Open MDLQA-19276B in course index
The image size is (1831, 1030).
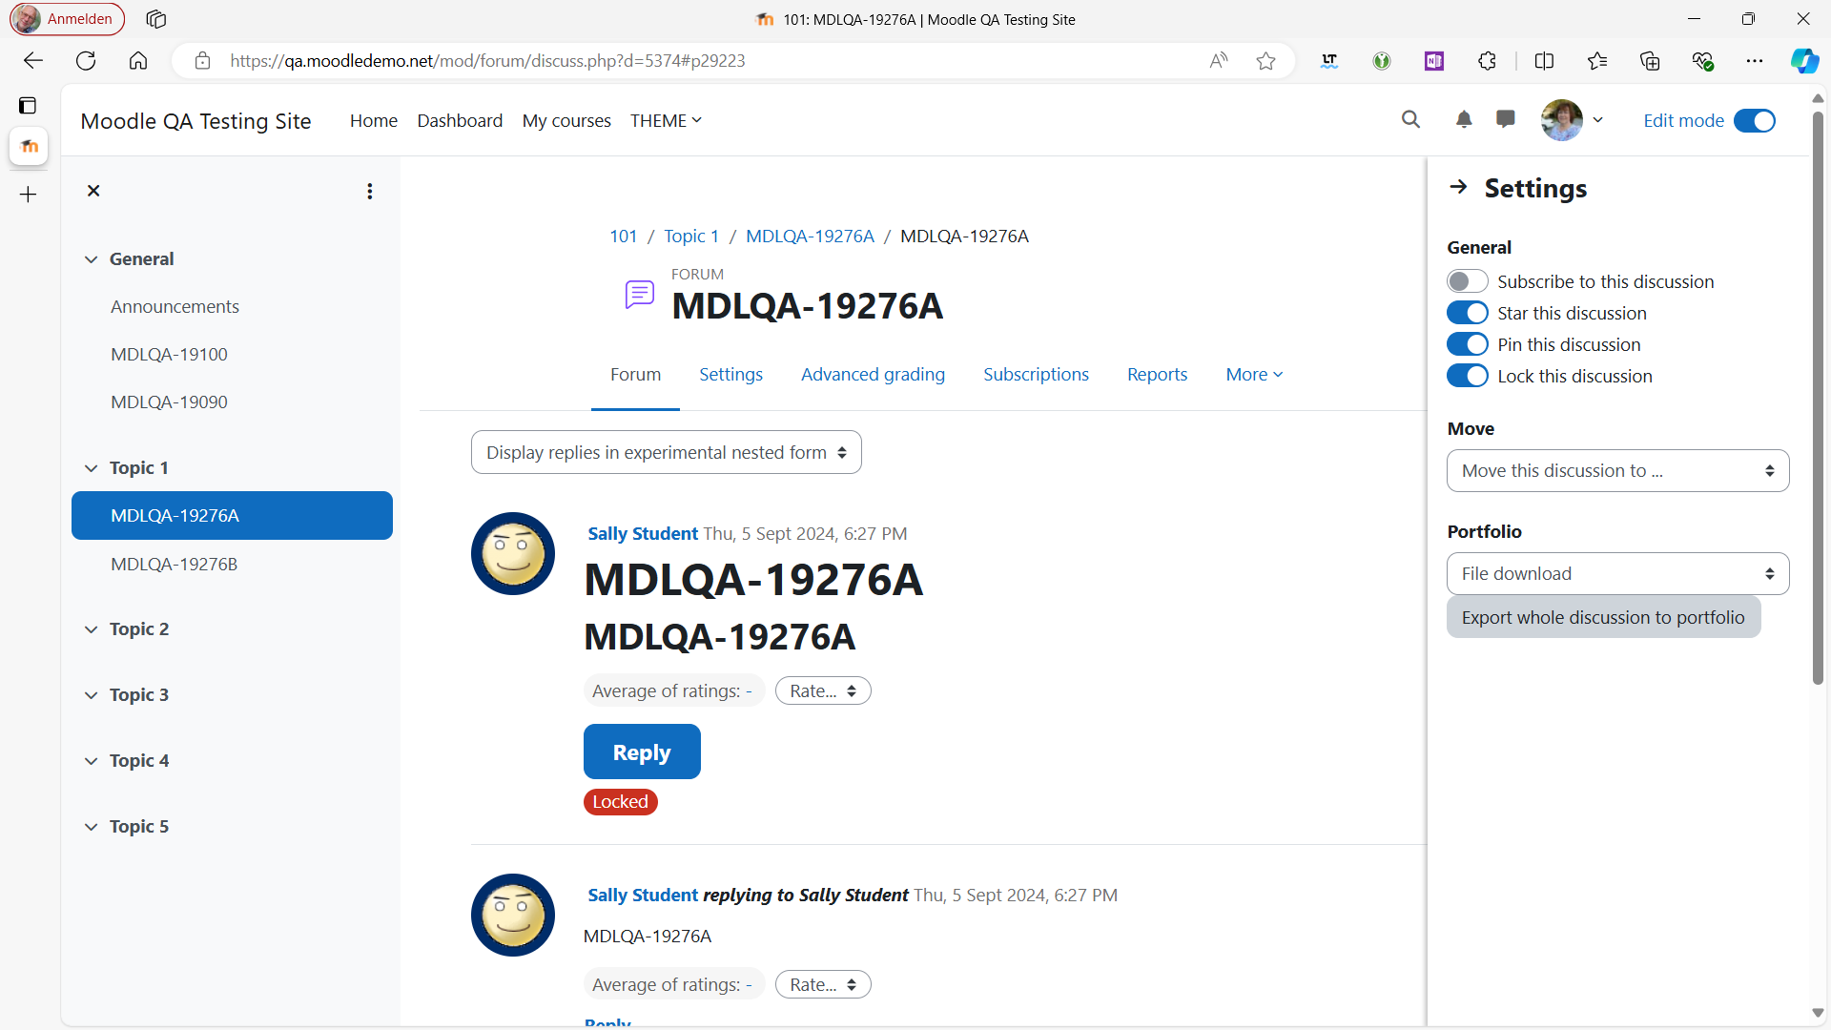click(174, 564)
